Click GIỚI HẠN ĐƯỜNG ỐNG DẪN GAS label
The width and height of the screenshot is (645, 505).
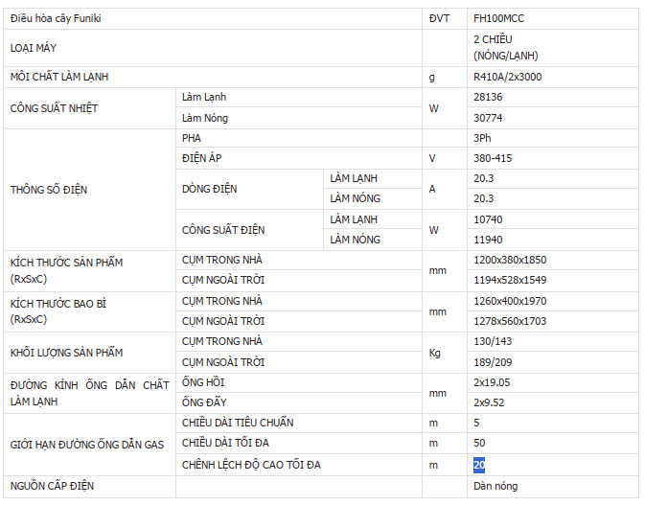(87, 445)
